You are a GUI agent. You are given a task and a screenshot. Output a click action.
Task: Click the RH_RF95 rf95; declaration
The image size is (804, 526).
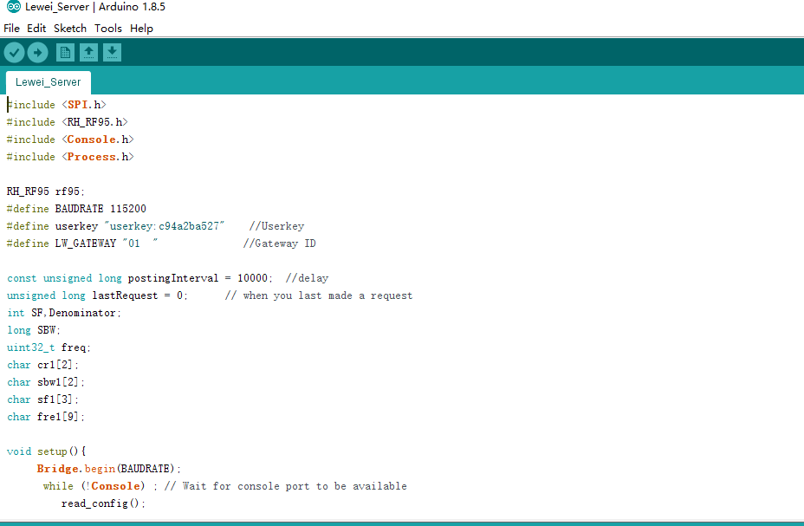[x=46, y=192]
